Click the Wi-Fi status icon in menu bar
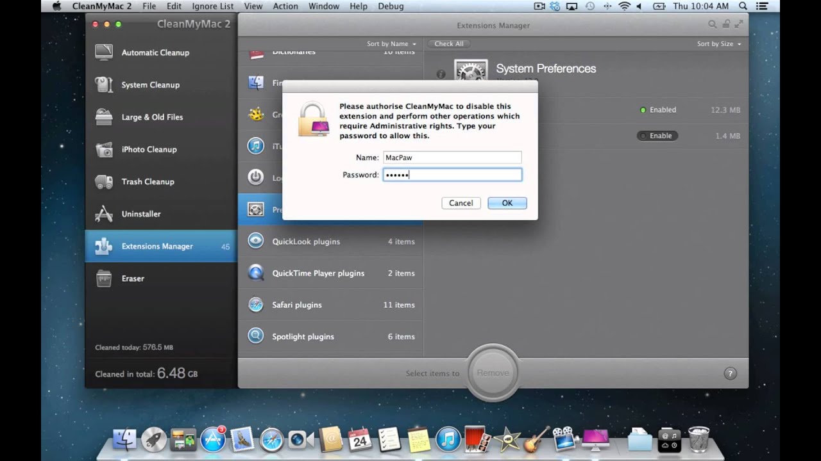 click(624, 6)
